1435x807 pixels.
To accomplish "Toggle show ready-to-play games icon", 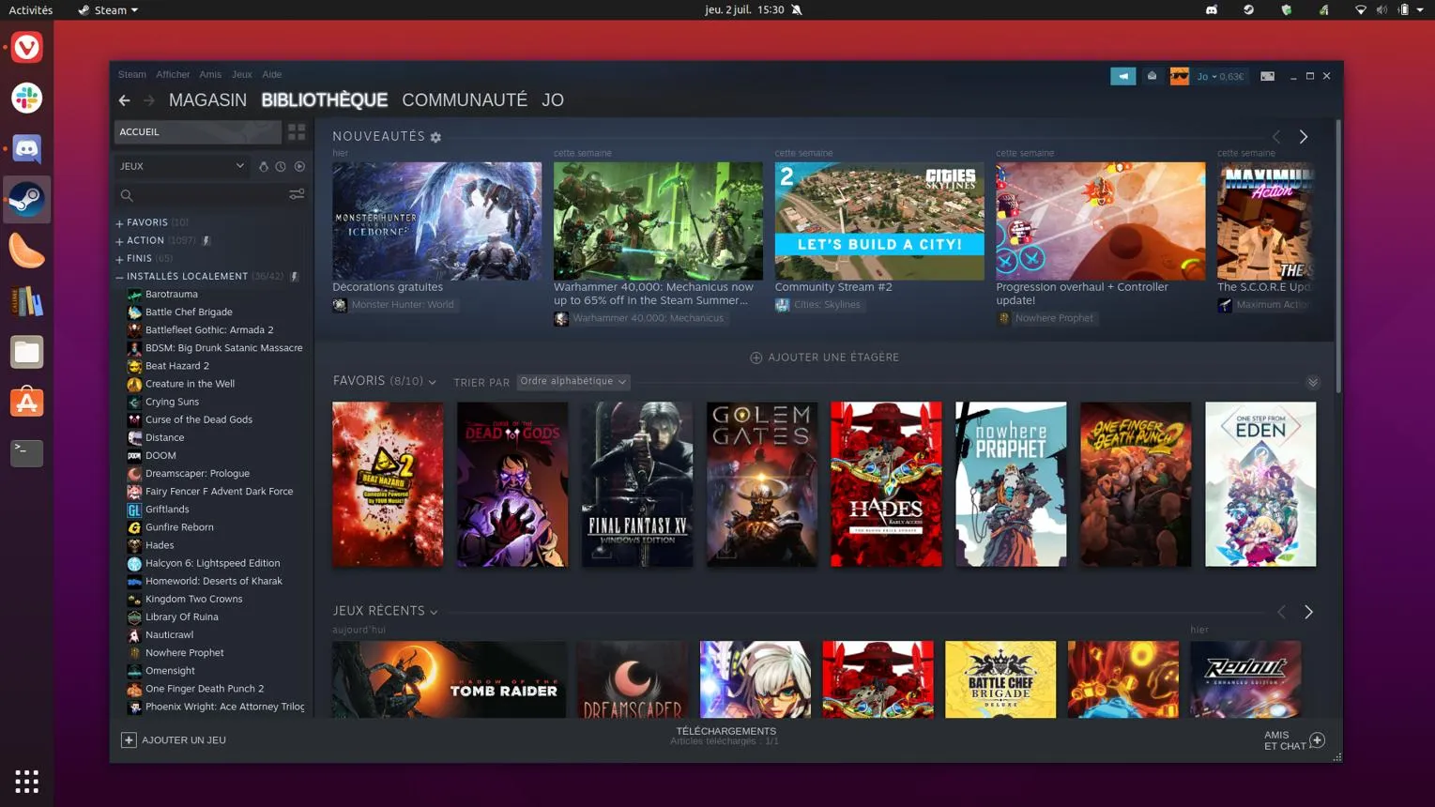I will 299,166.
